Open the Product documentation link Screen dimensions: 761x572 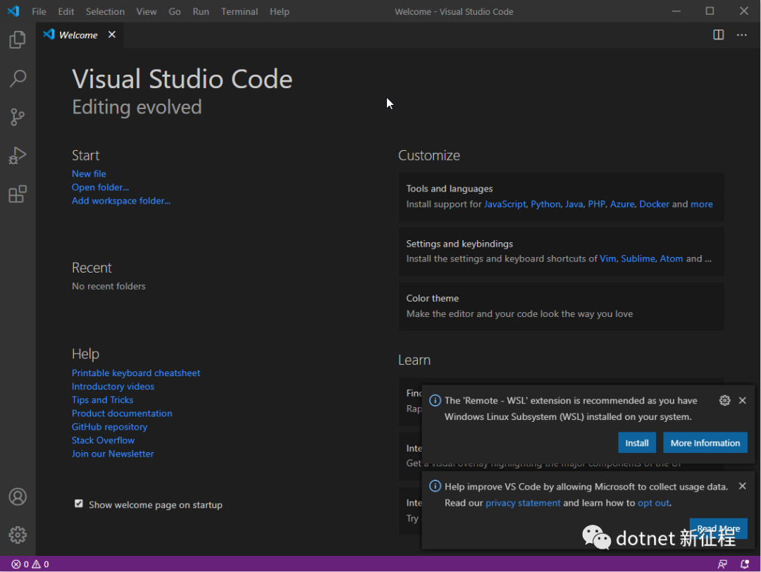coord(122,414)
